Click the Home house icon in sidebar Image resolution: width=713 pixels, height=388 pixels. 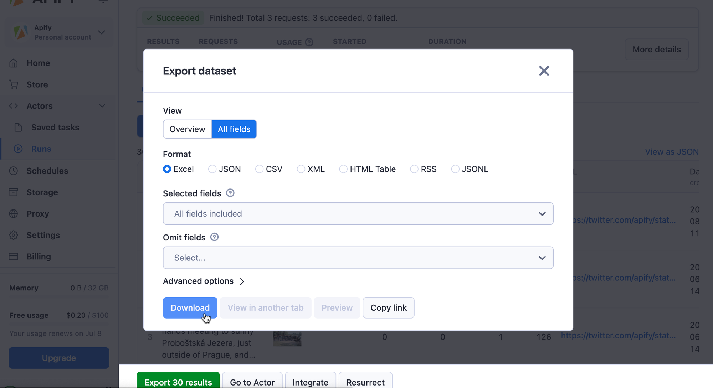14,63
